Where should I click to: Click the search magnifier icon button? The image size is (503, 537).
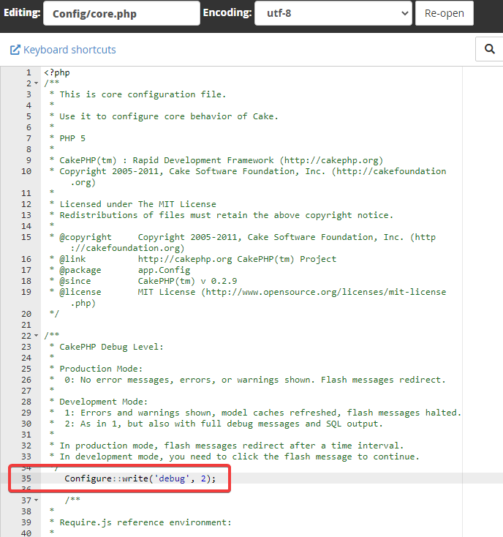tap(490, 49)
